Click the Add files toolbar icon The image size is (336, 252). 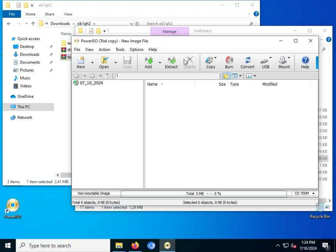click(x=148, y=62)
